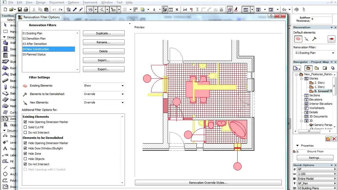
Task: Select 05 Planned Status filter
Action: click(34, 54)
